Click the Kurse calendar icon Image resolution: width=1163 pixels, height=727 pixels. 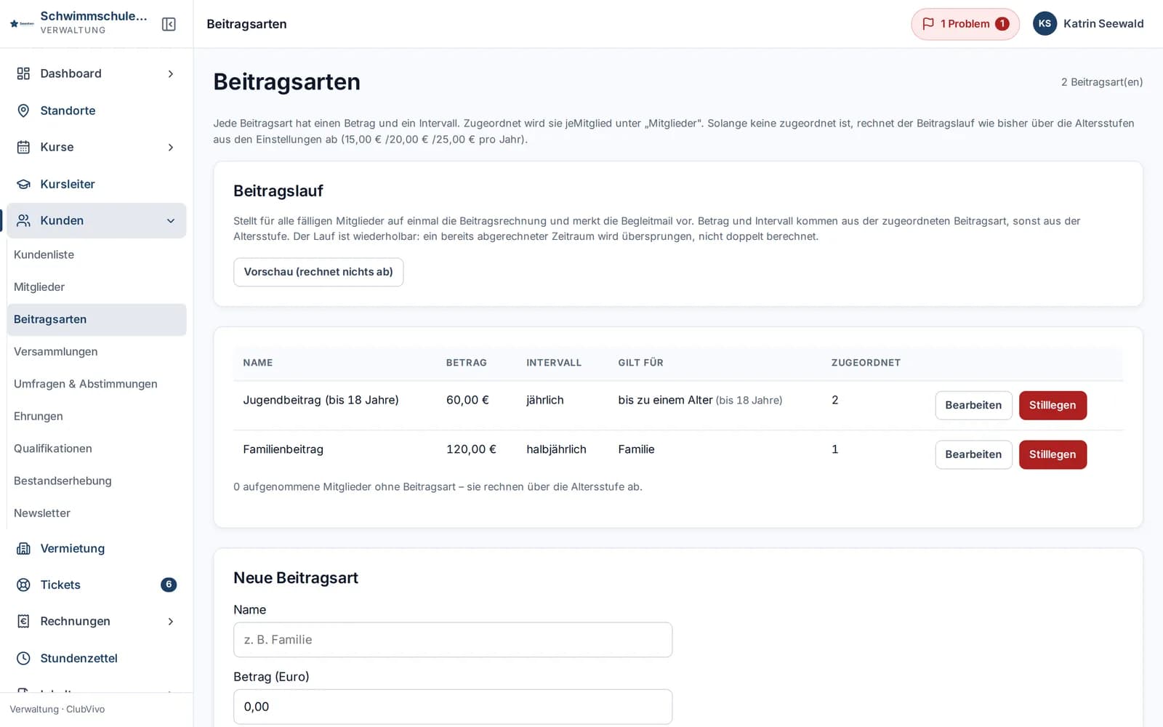coord(23,147)
